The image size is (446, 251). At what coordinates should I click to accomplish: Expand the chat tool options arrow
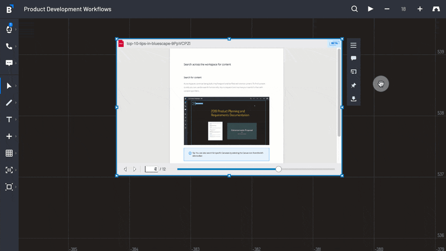click(16, 63)
